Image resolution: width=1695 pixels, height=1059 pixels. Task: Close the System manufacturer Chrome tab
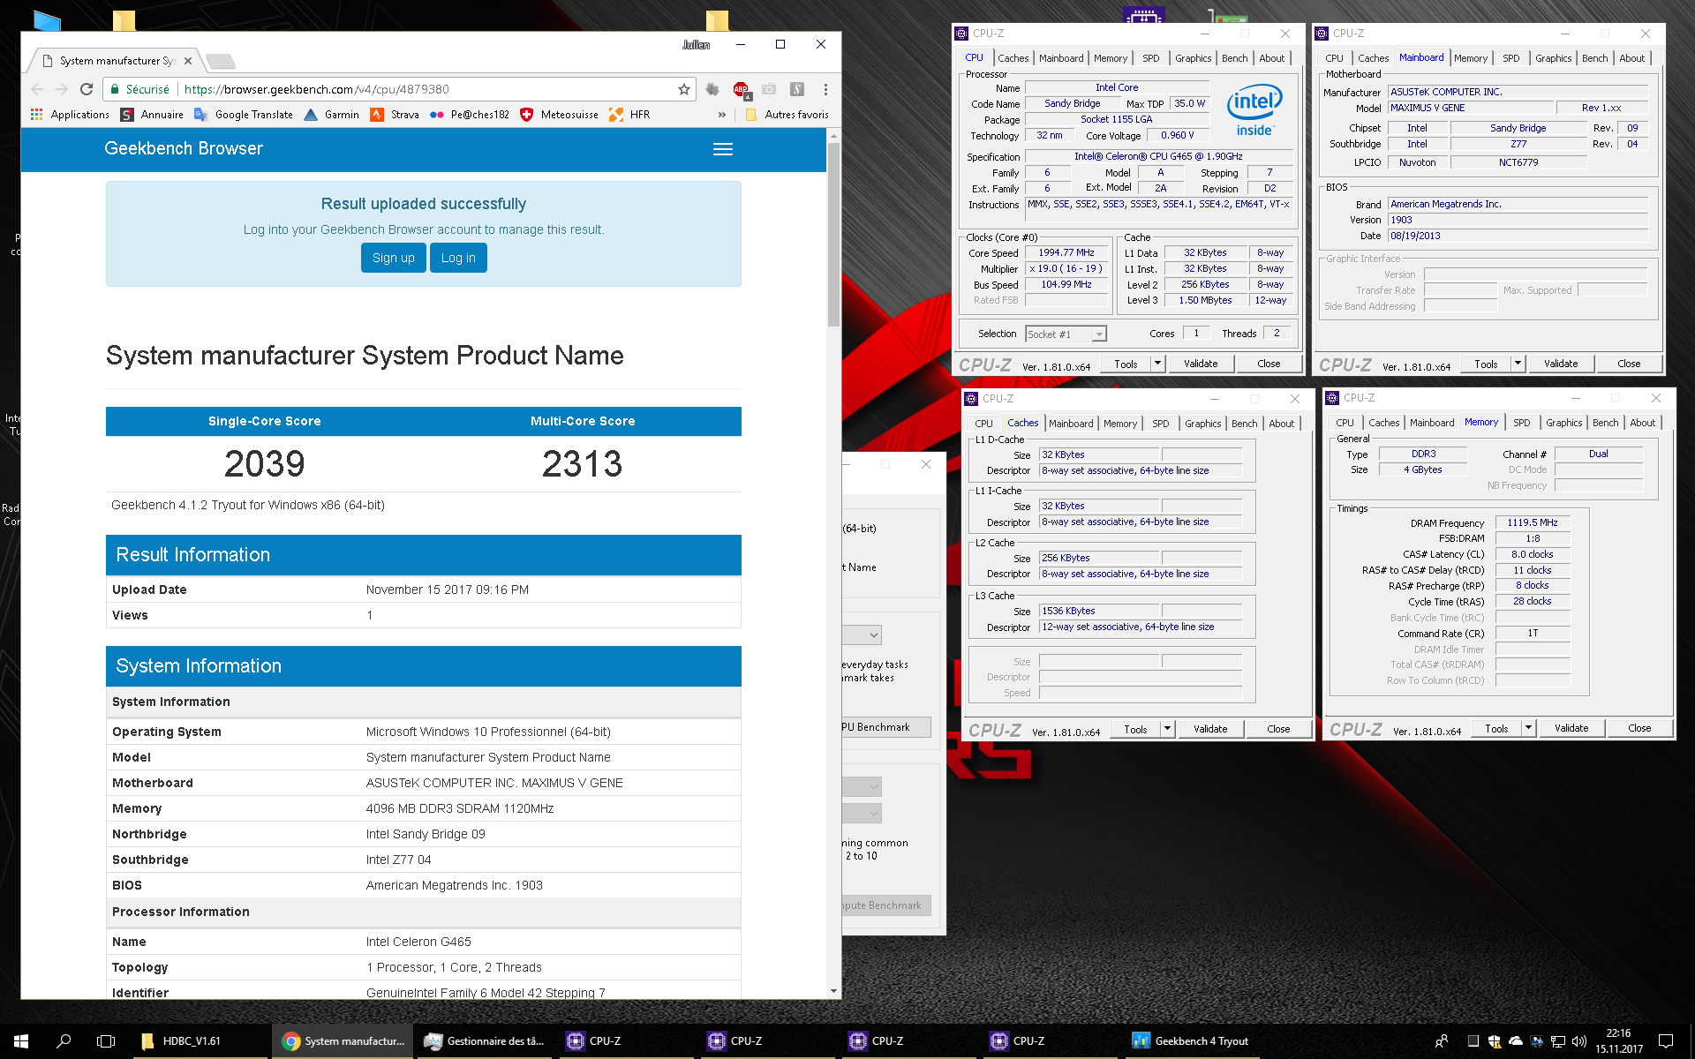point(188,61)
